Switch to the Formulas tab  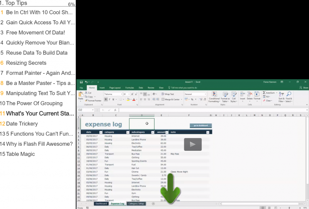point(129,88)
